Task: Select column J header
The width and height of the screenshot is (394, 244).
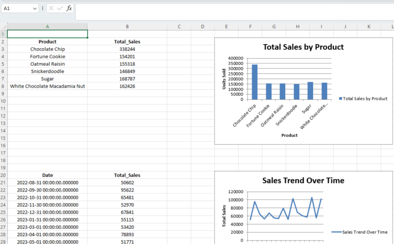Action: pos(345,27)
